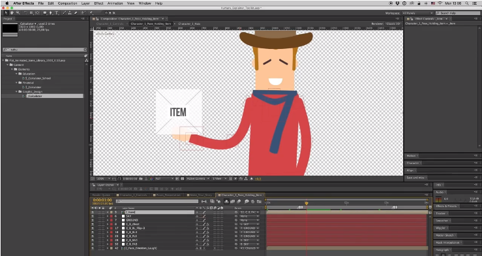This screenshot has width=482, height=256.
Task: Open the Animation menu
Action: click(x=115, y=3)
